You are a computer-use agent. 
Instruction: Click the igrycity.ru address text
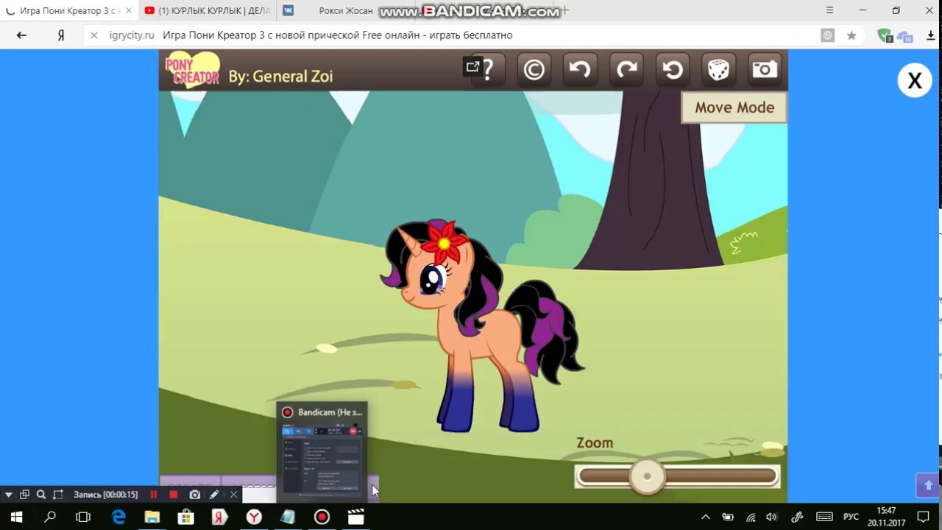tap(132, 35)
